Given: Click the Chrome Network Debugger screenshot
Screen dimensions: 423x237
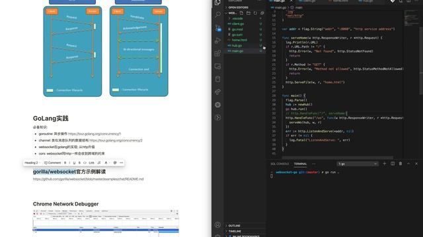Looking at the screenshot, I should click(106, 223).
